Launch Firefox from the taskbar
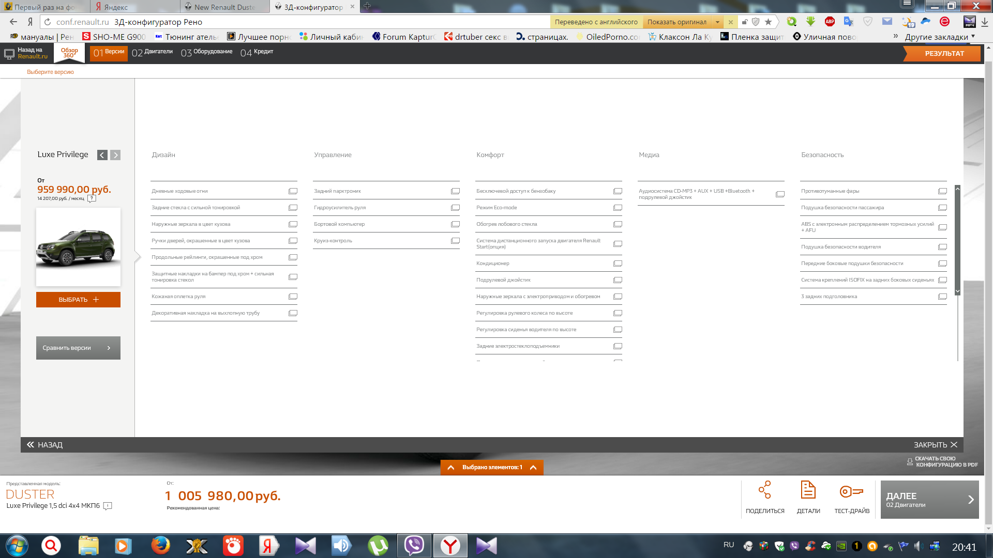993x558 pixels. 160,546
